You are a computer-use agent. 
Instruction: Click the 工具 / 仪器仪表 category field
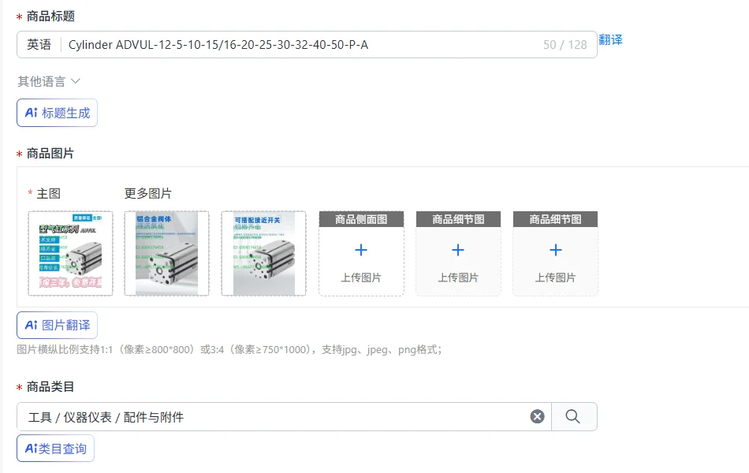[x=274, y=417]
